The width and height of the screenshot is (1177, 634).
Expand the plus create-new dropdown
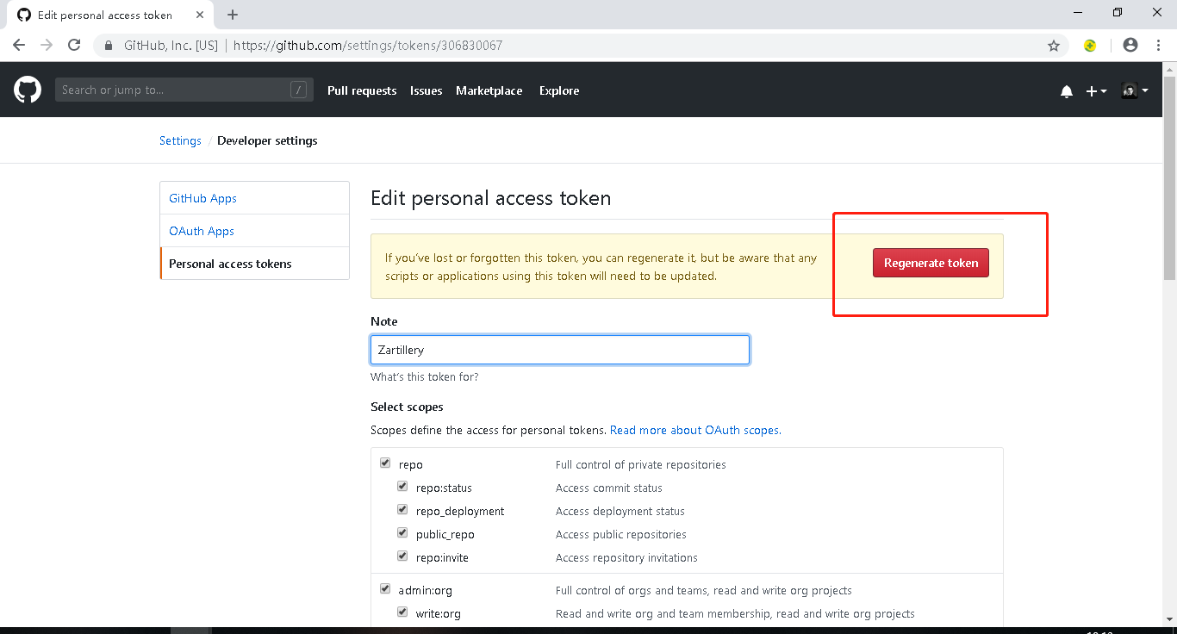pyautogui.click(x=1096, y=91)
